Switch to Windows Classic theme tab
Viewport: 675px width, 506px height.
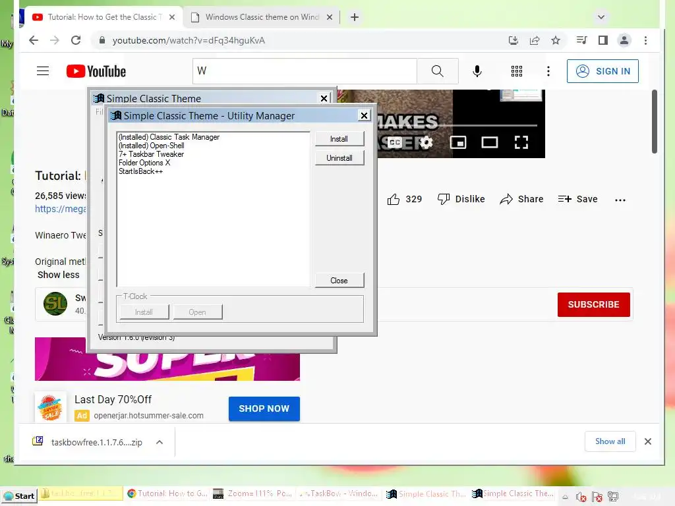[261, 17]
